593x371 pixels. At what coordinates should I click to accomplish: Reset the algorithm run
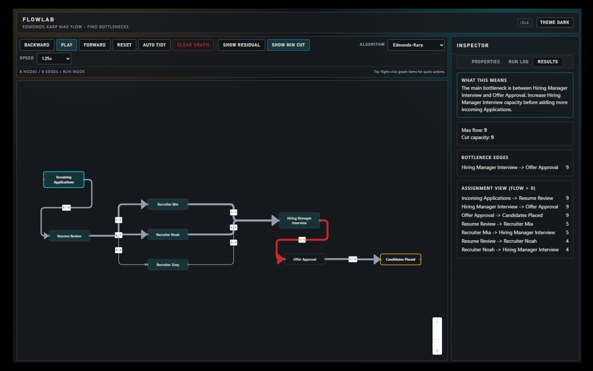point(124,45)
